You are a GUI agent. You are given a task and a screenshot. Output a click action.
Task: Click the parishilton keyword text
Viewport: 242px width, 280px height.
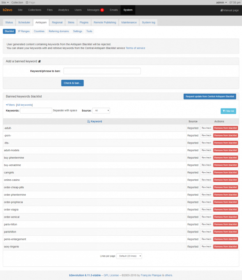[10, 232]
